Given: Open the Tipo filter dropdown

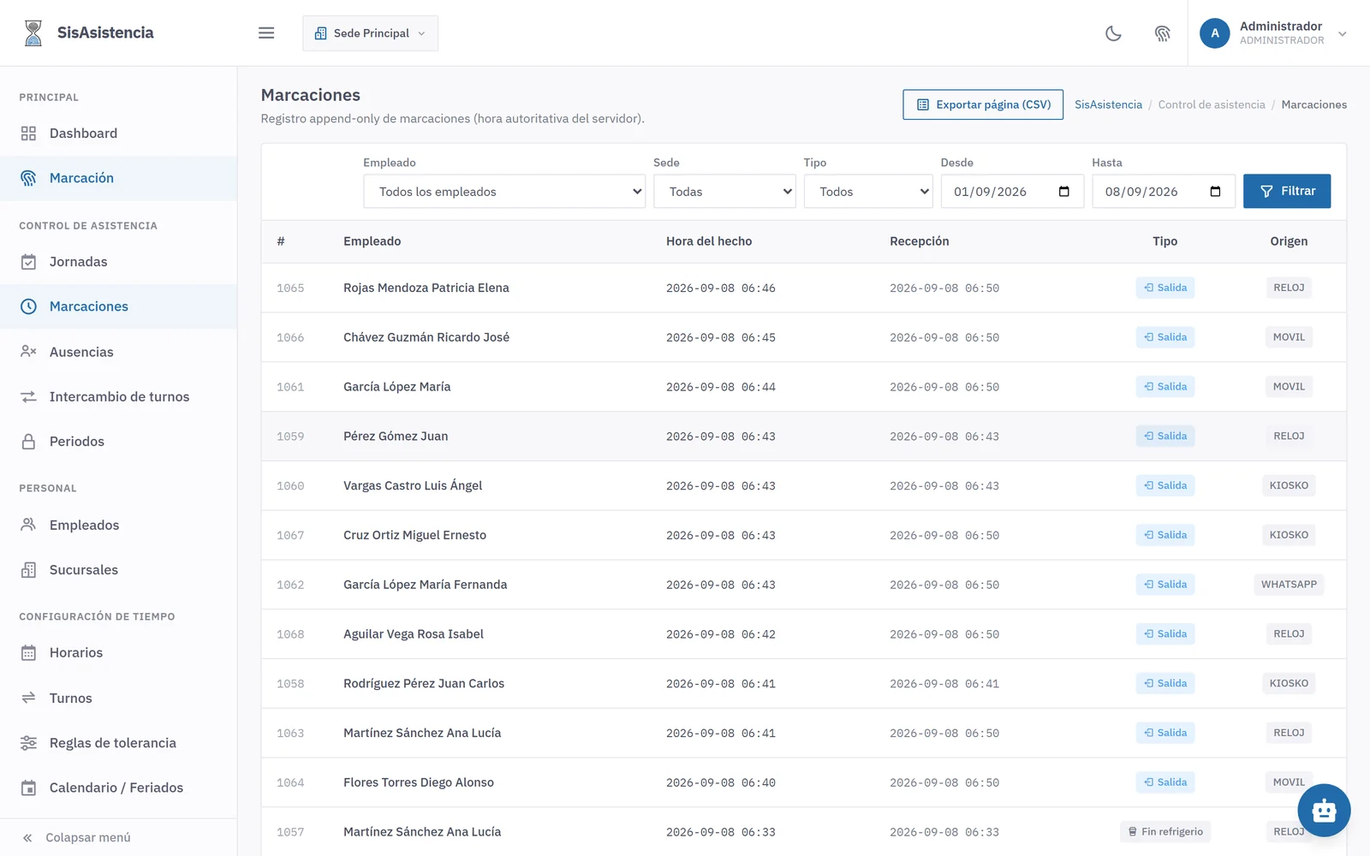Looking at the screenshot, I should point(868,192).
